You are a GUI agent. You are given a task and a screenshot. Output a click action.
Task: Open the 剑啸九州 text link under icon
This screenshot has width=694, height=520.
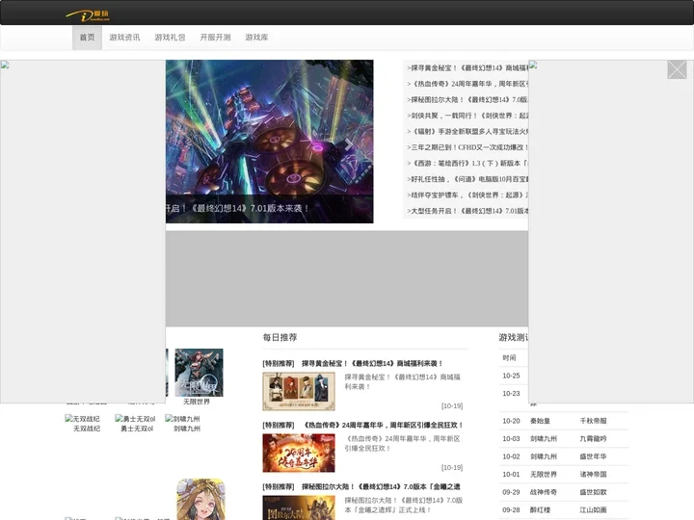pos(187,429)
